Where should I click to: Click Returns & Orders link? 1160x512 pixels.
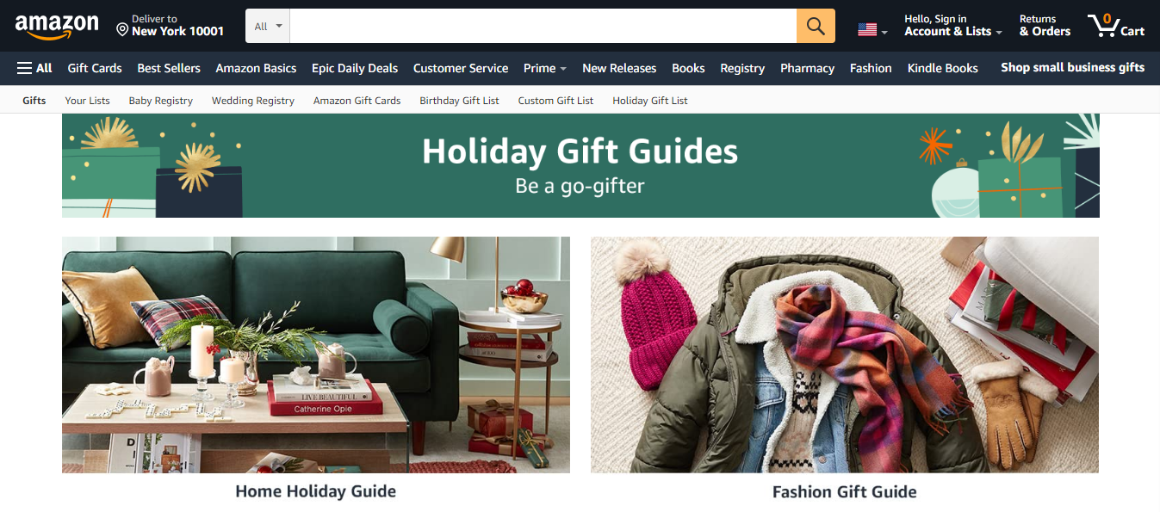[1045, 26]
